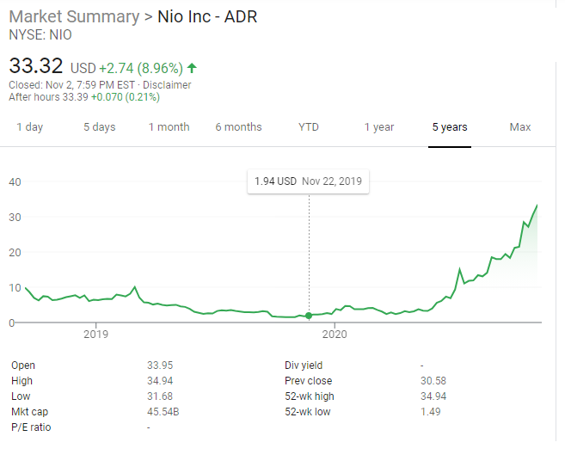Viewport: 571px width, 473px height.
Task: Click the 1.94 USD tooltip box
Action: pos(308,181)
